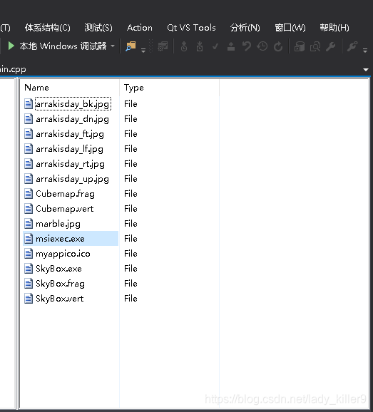373x412 pixels.
Task: Open the 帮助(H) menu
Action: point(334,28)
